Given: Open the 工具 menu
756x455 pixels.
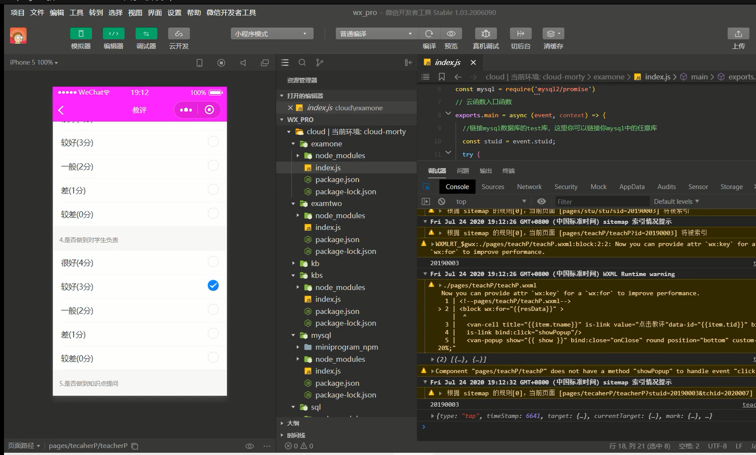Looking at the screenshot, I should pyautogui.click(x=76, y=12).
